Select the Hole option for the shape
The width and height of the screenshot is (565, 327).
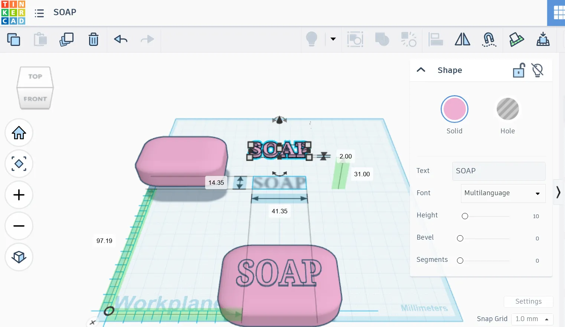pos(507,109)
